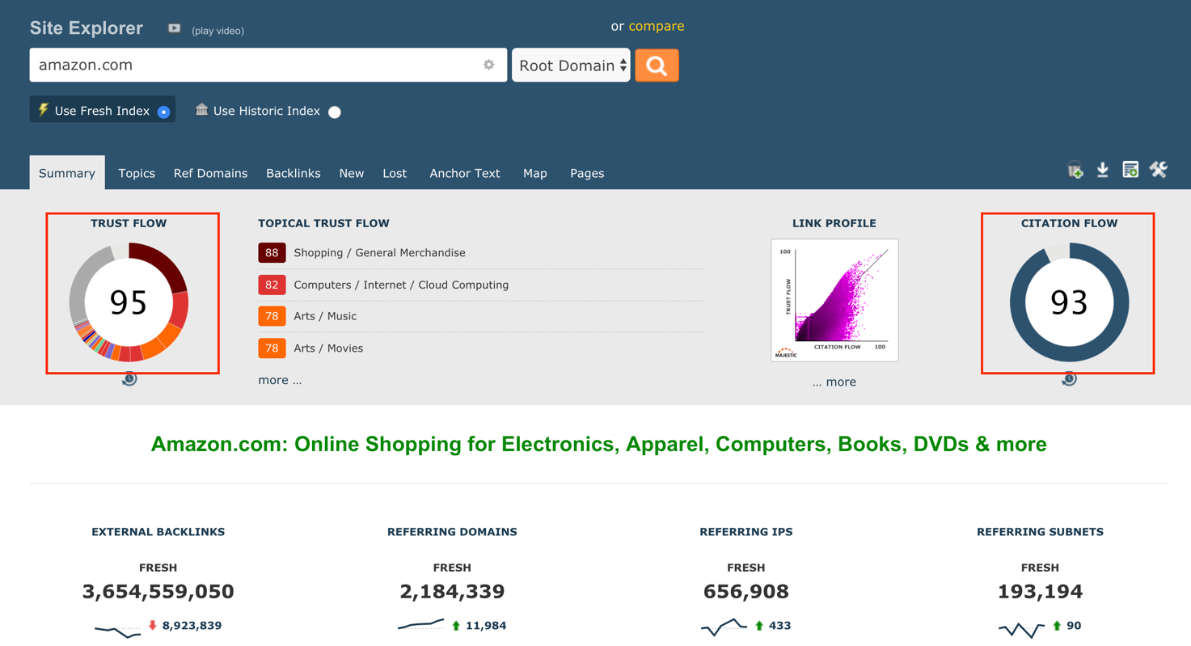Open the Ref Domains tab
Image resolution: width=1191 pixels, height=646 pixels.
pyautogui.click(x=210, y=173)
